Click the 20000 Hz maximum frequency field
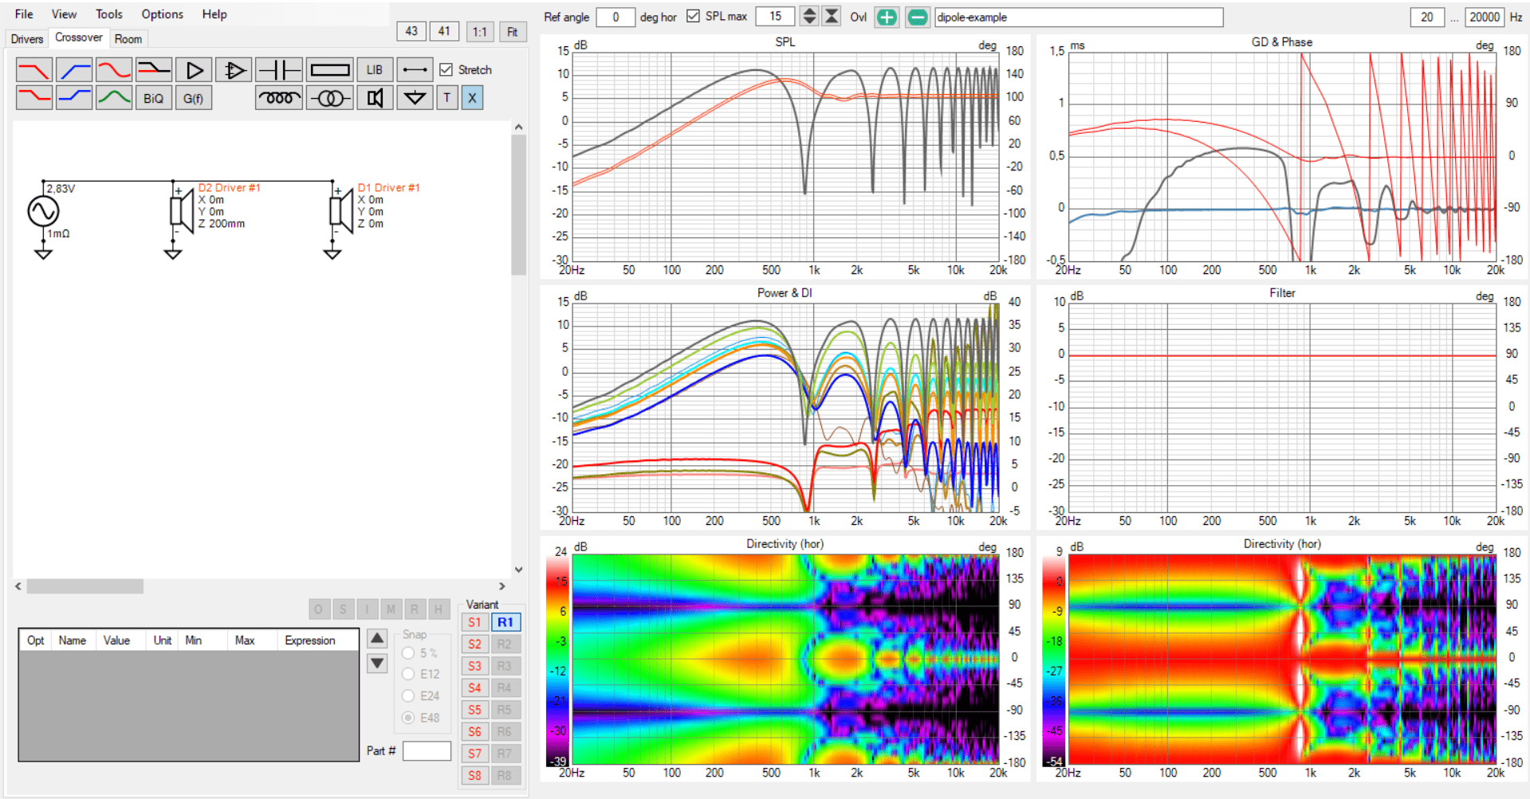This screenshot has width=1530, height=799. pyautogui.click(x=1484, y=17)
